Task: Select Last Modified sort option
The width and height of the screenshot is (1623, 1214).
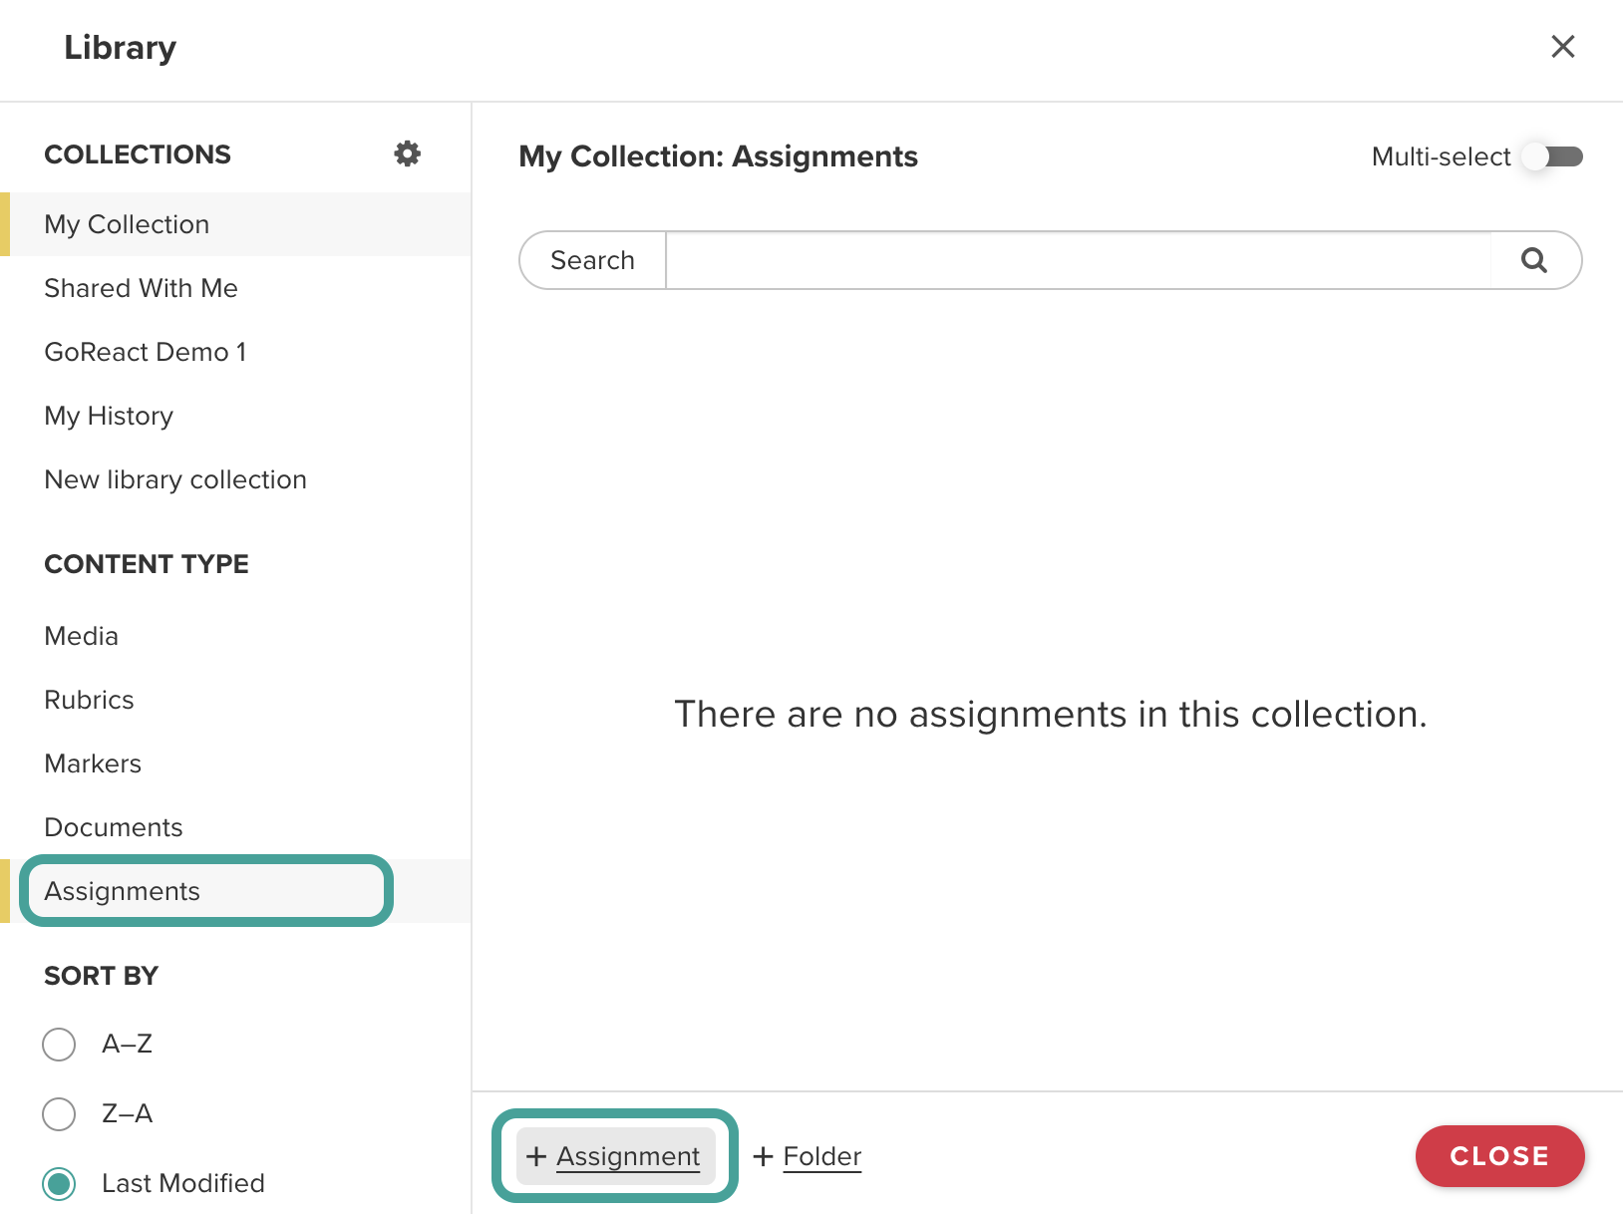Action: click(59, 1184)
